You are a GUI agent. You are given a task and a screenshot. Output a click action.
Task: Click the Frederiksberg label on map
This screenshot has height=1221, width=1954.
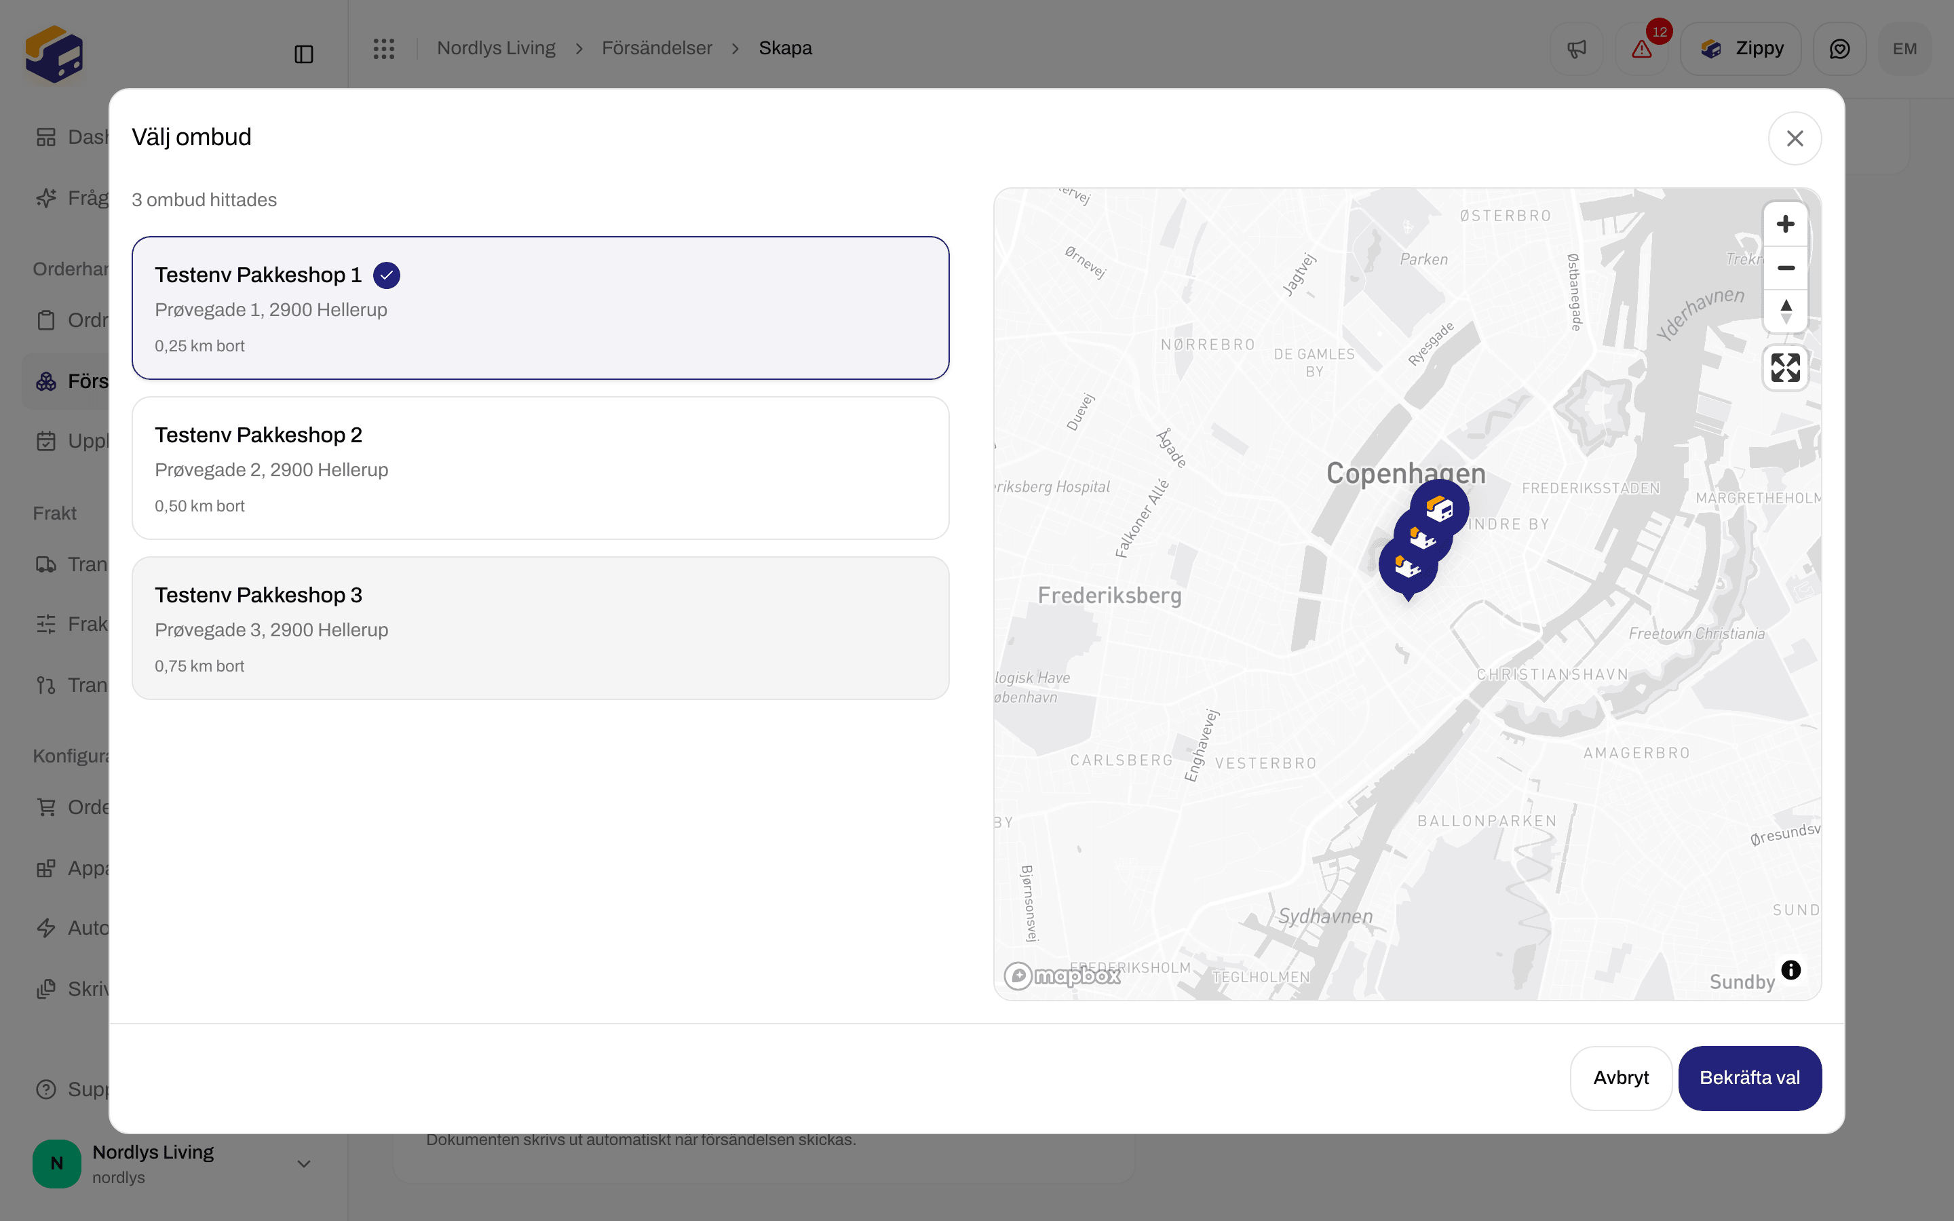coord(1109,596)
